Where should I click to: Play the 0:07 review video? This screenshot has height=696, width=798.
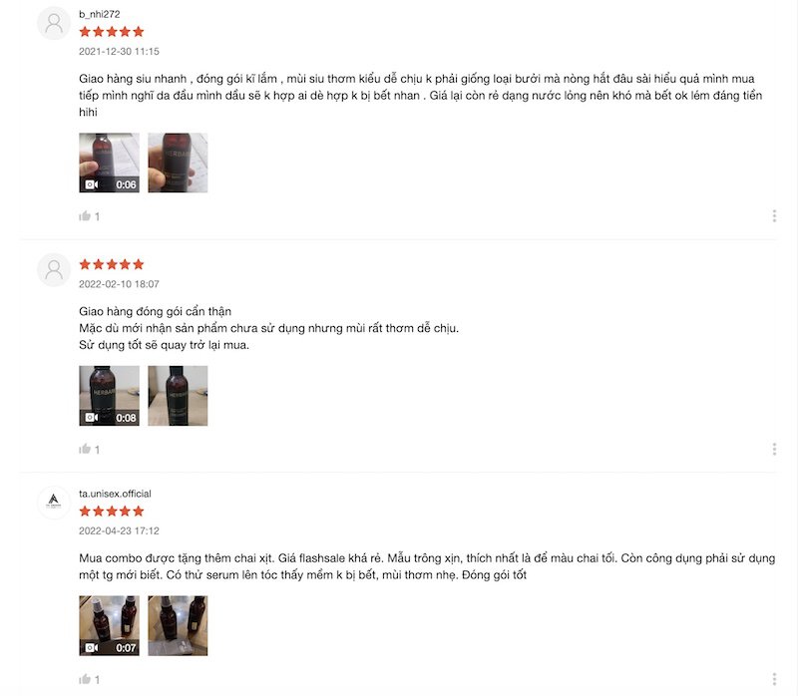pos(109,626)
